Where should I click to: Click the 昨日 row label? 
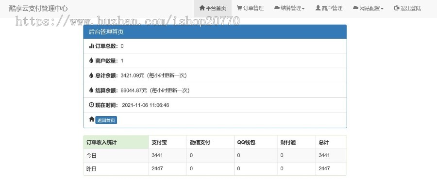[x=91, y=169]
